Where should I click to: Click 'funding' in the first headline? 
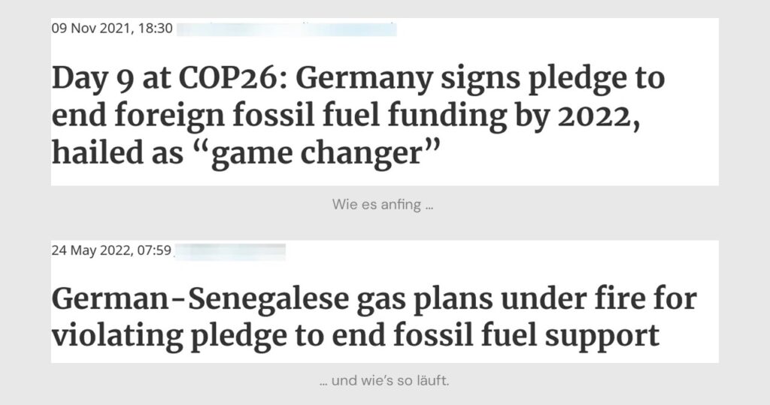coord(447,116)
